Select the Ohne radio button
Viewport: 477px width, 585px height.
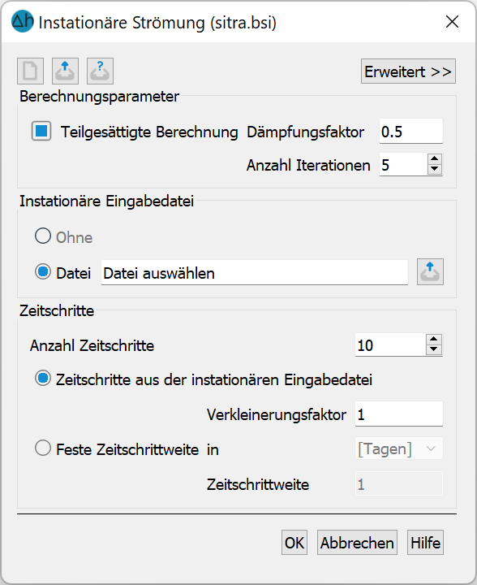43,236
